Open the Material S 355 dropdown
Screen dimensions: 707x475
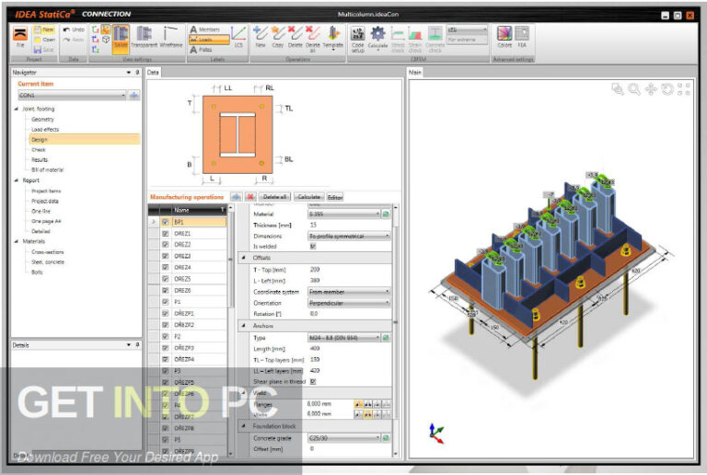344,214
